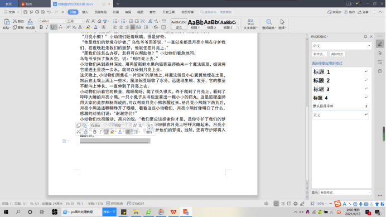Image resolution: width=386 pixels, height=217 pixels.
Task: Expand the font color dropdown arrow
Action: point(99,27)
